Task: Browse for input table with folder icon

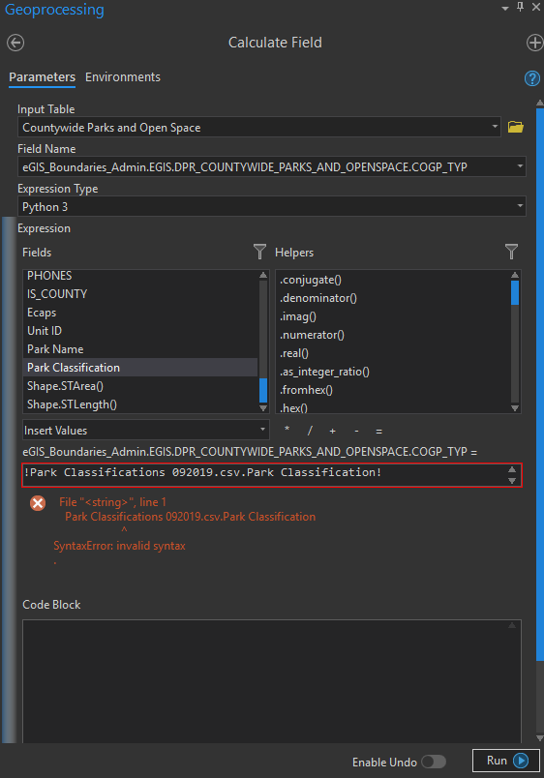Action: [516, 127]
